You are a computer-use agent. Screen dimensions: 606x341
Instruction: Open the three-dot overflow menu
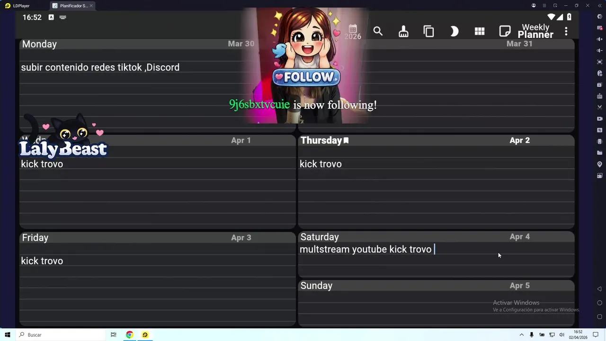tap(566, 31)
